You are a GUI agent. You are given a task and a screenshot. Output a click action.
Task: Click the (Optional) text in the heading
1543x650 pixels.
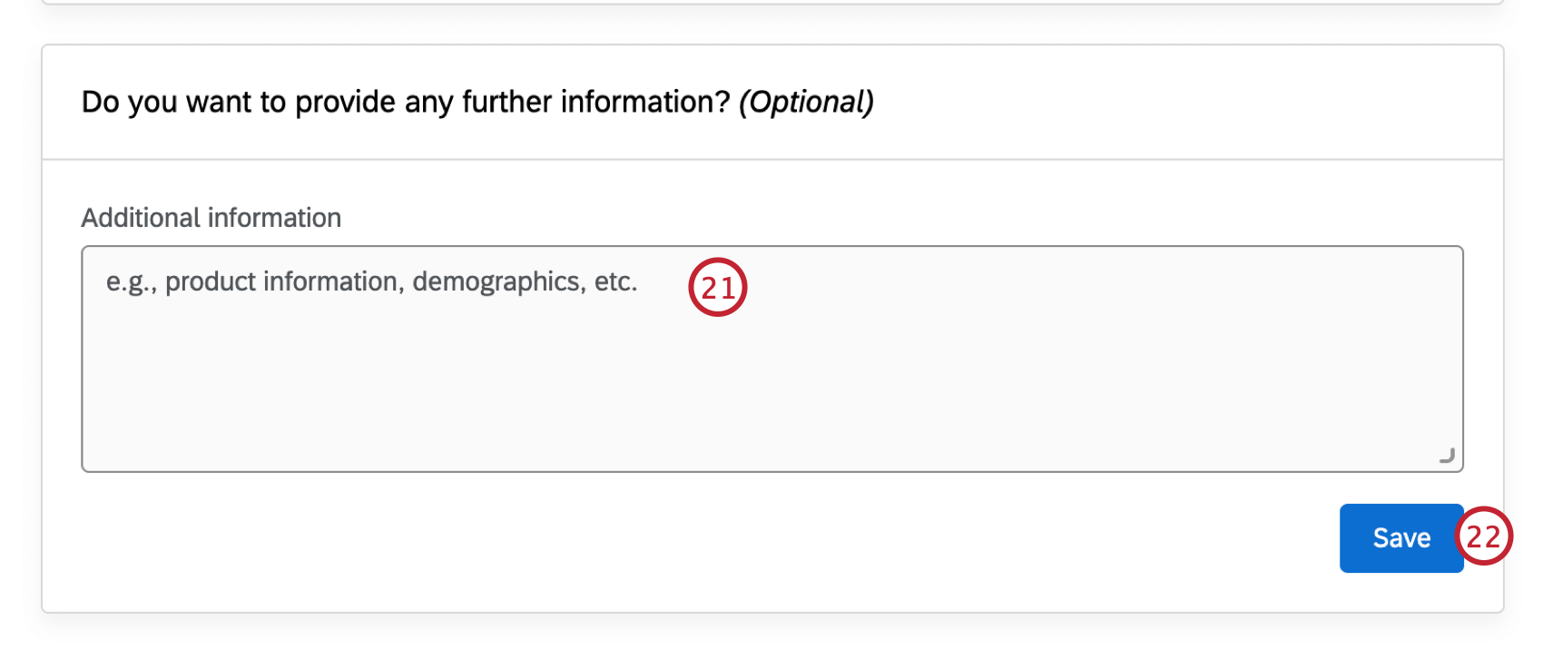(806, 102)
